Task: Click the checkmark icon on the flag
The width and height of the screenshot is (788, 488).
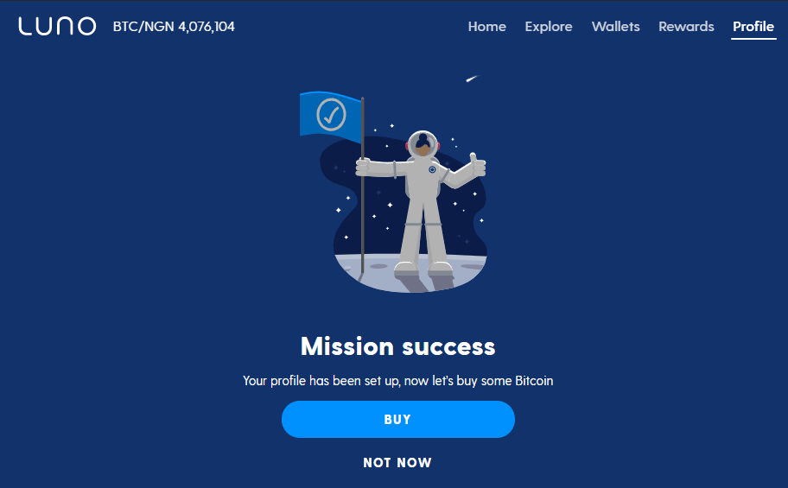Action: point(331,115)
